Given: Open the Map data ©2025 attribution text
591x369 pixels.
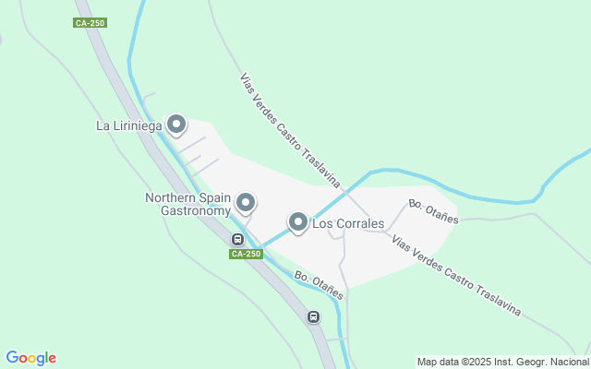Looking at the screenshot, I should click(x=503, y=363).
